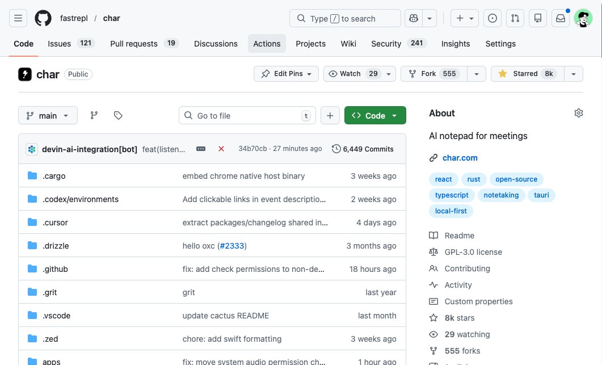
Task: Open the Pull requests tab
Action: 144,44
